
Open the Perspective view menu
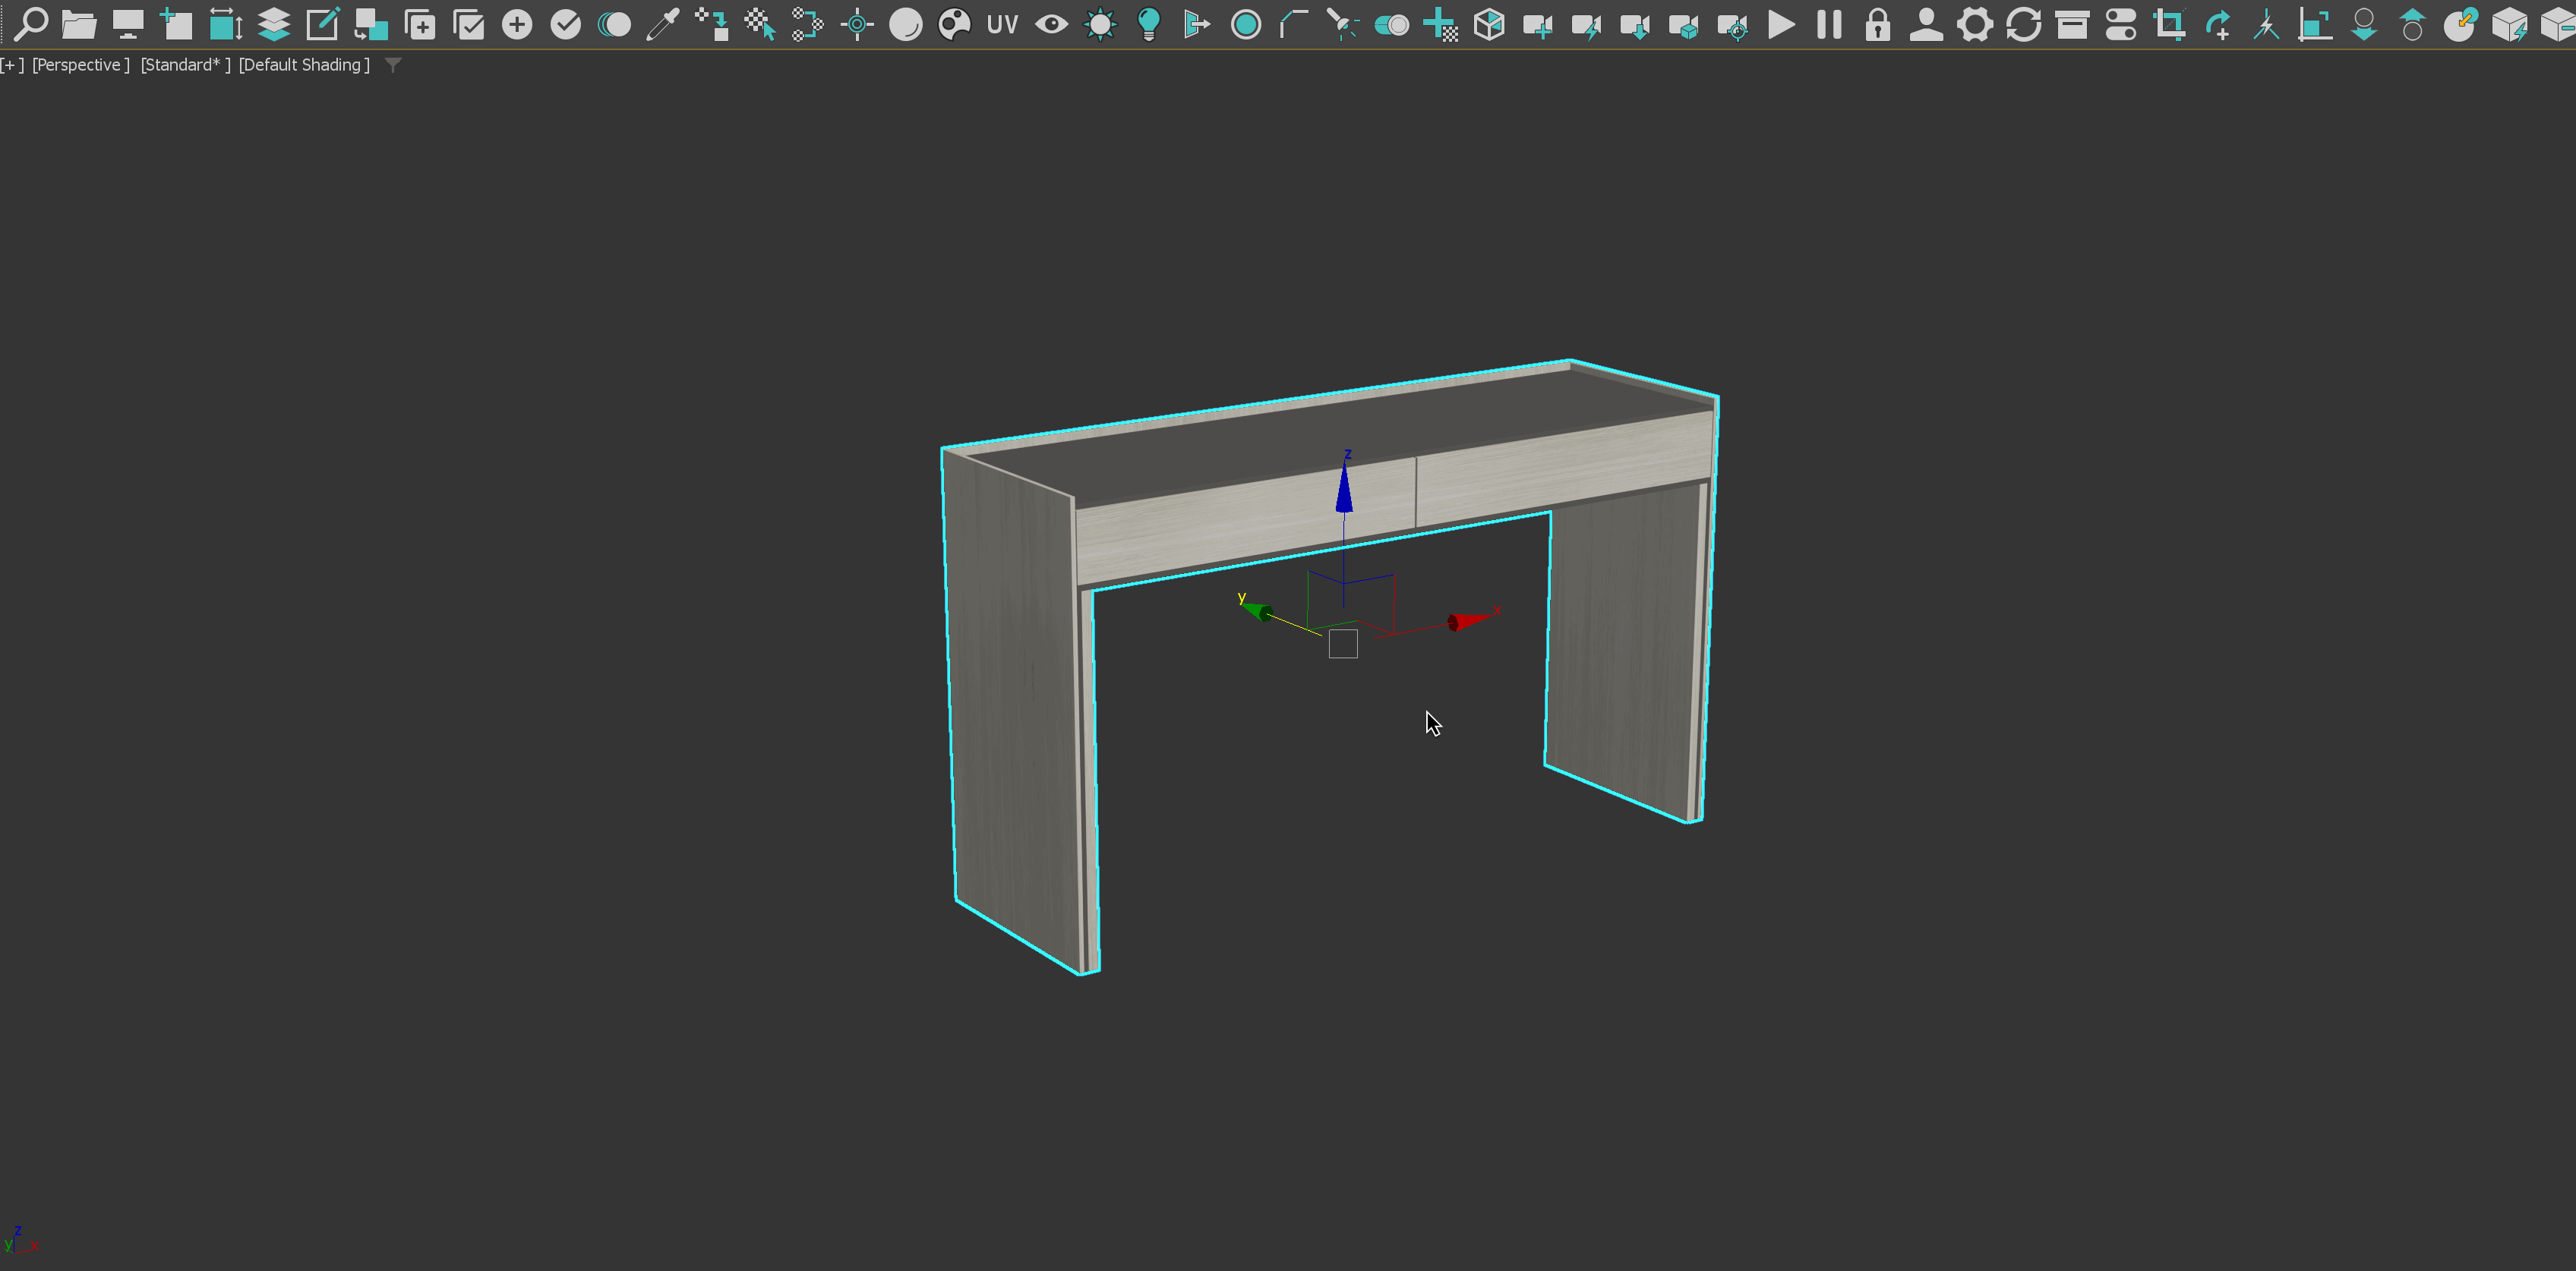(80, 64)
